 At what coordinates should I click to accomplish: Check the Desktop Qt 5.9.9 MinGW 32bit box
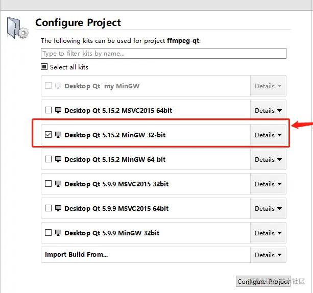(x=48, y=233)
